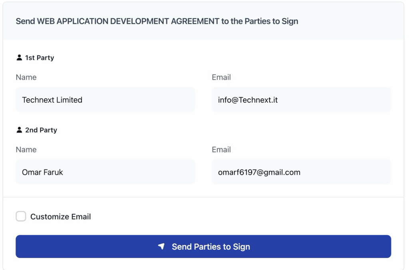Image resolution: width=409 pixels, height=270 pixels.
Task: Click the agreement title header text
Action: (x=157, y=21)
